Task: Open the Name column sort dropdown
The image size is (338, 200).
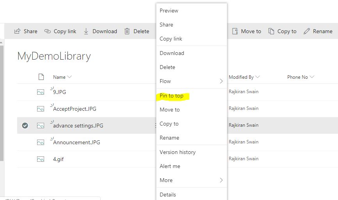Action: (x=69, y=77)
